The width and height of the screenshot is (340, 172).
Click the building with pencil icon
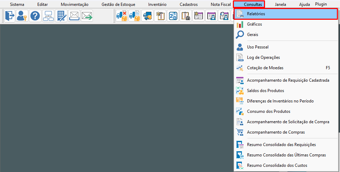coord(61,16)
